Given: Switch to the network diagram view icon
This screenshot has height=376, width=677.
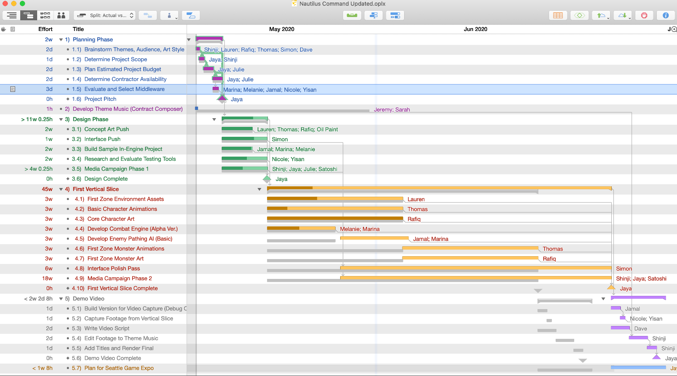Looking at the screenshot, I should tap(45, 15).
